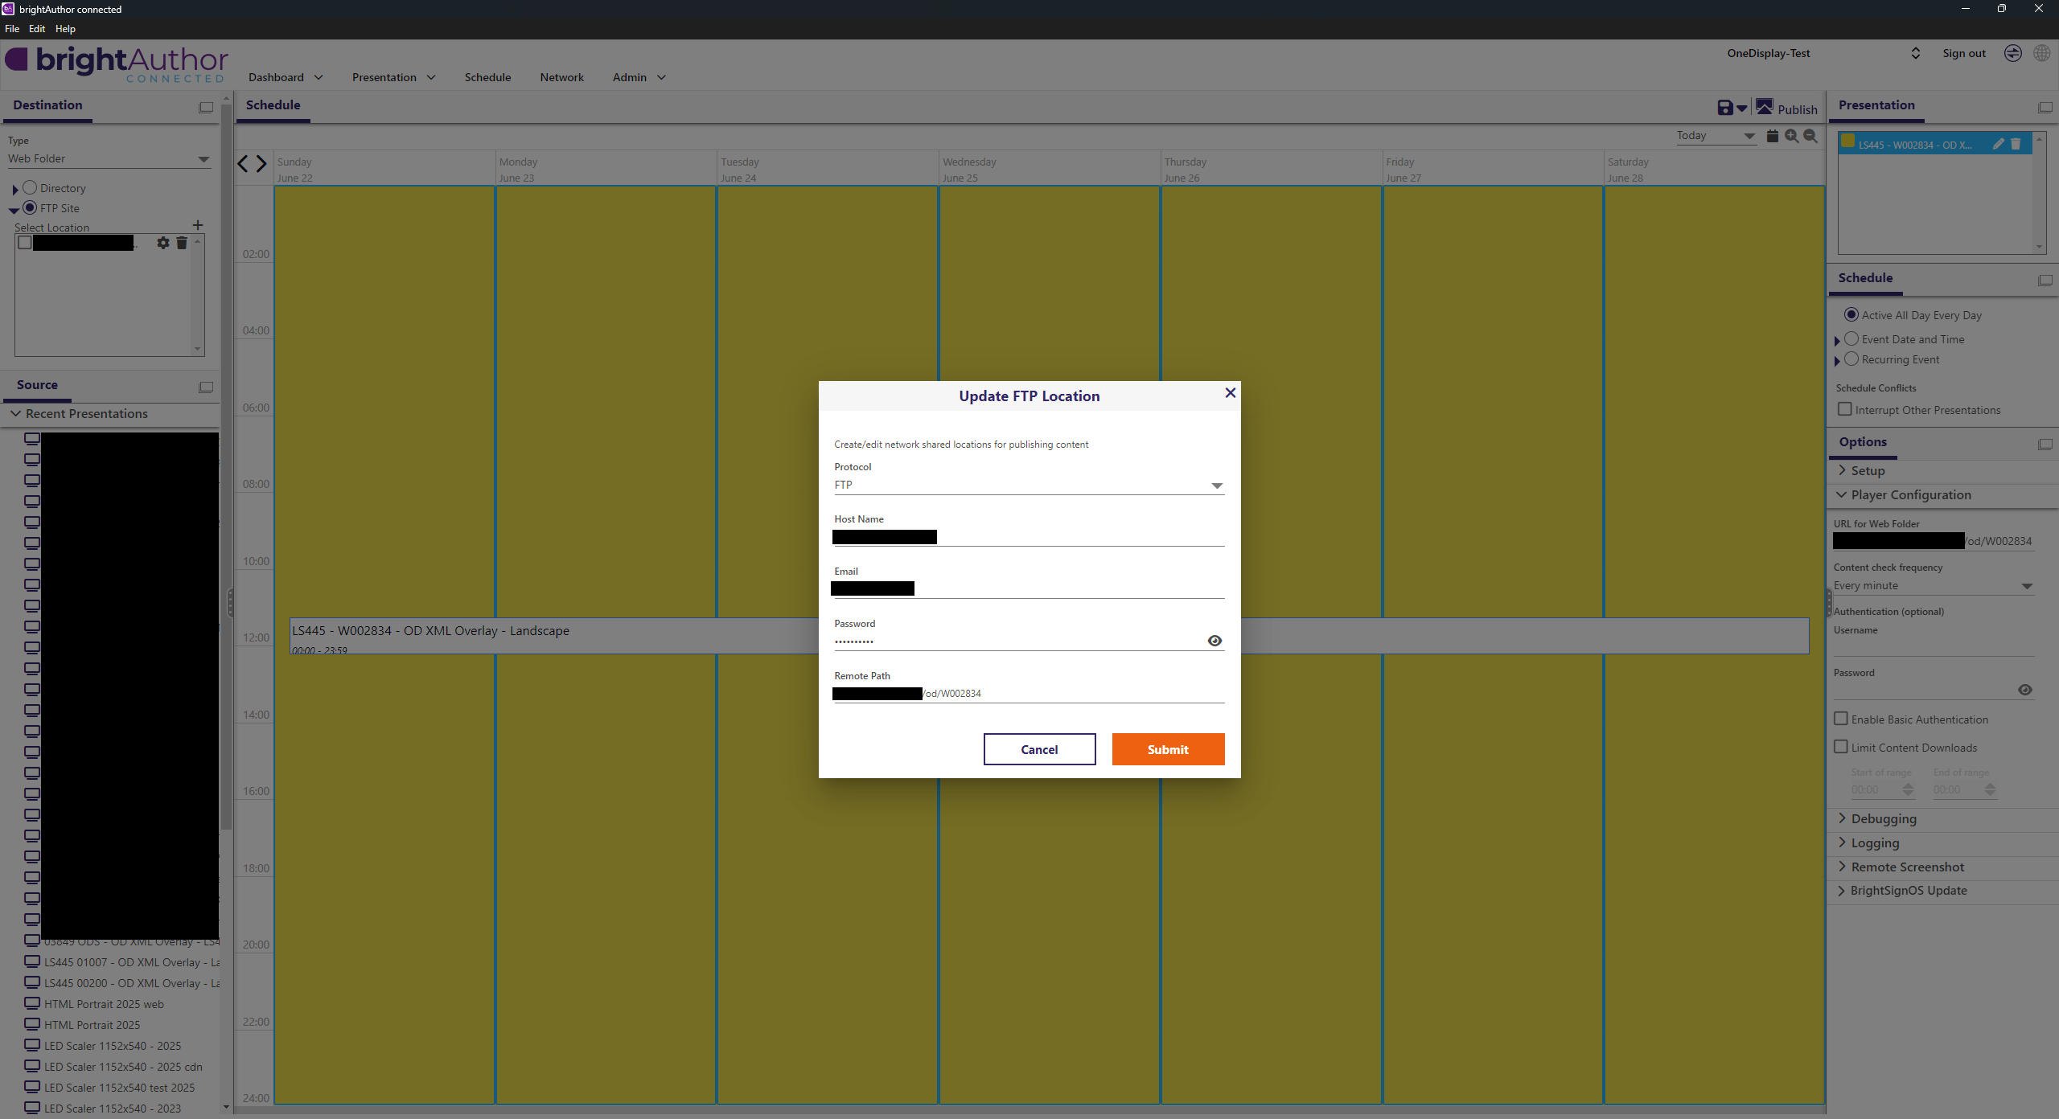Delete the selected FTP location with trash icon
2059x1119 pixels.
coord(182,243)
